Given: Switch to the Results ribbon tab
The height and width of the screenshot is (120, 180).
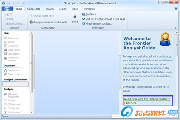Looking at the screenshot, I should pos(63,9).
